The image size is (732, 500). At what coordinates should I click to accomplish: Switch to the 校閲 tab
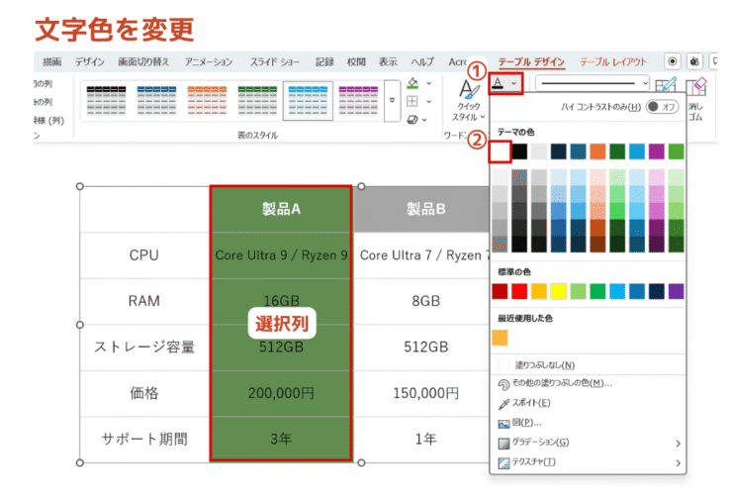point(356,61)
